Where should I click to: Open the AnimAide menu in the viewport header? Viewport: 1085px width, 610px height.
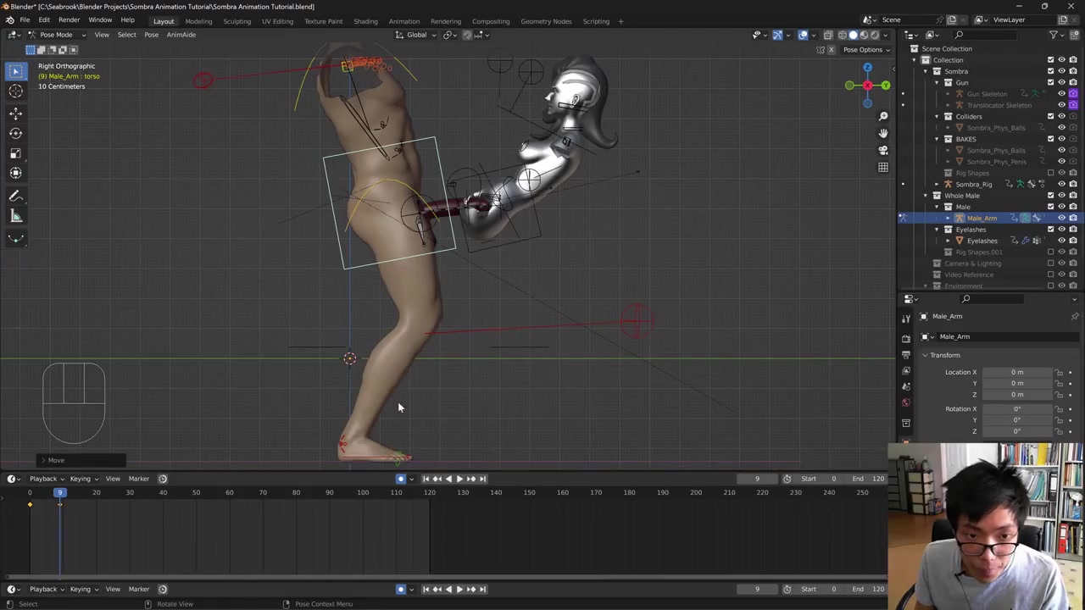[x=181, y=35]
